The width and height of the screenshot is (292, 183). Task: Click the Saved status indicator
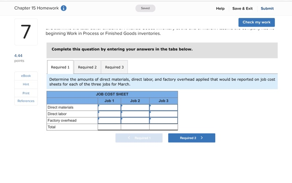pos(145,8)
